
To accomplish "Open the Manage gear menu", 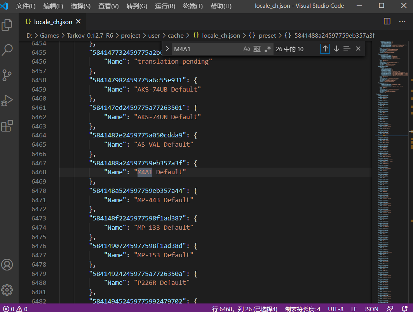I will tap(7, 290).
